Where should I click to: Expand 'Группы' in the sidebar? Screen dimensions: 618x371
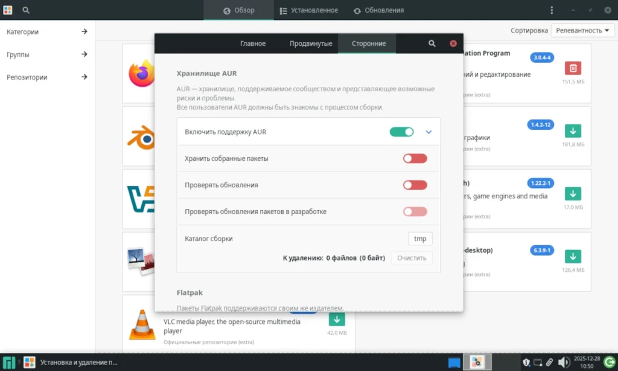pos(47,54)
